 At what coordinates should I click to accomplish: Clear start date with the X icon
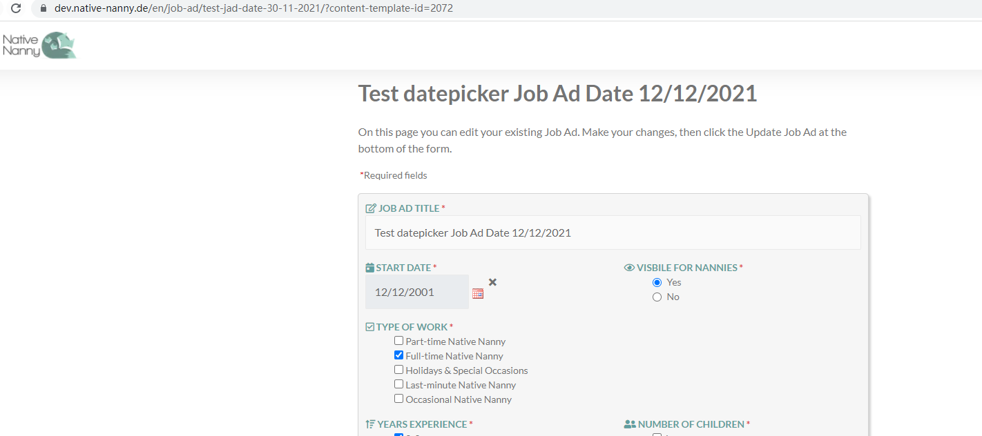pyautogui.click(x=492, y=281)
